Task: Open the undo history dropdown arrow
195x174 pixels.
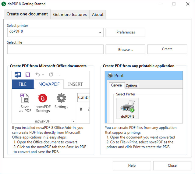Action: 43,75
